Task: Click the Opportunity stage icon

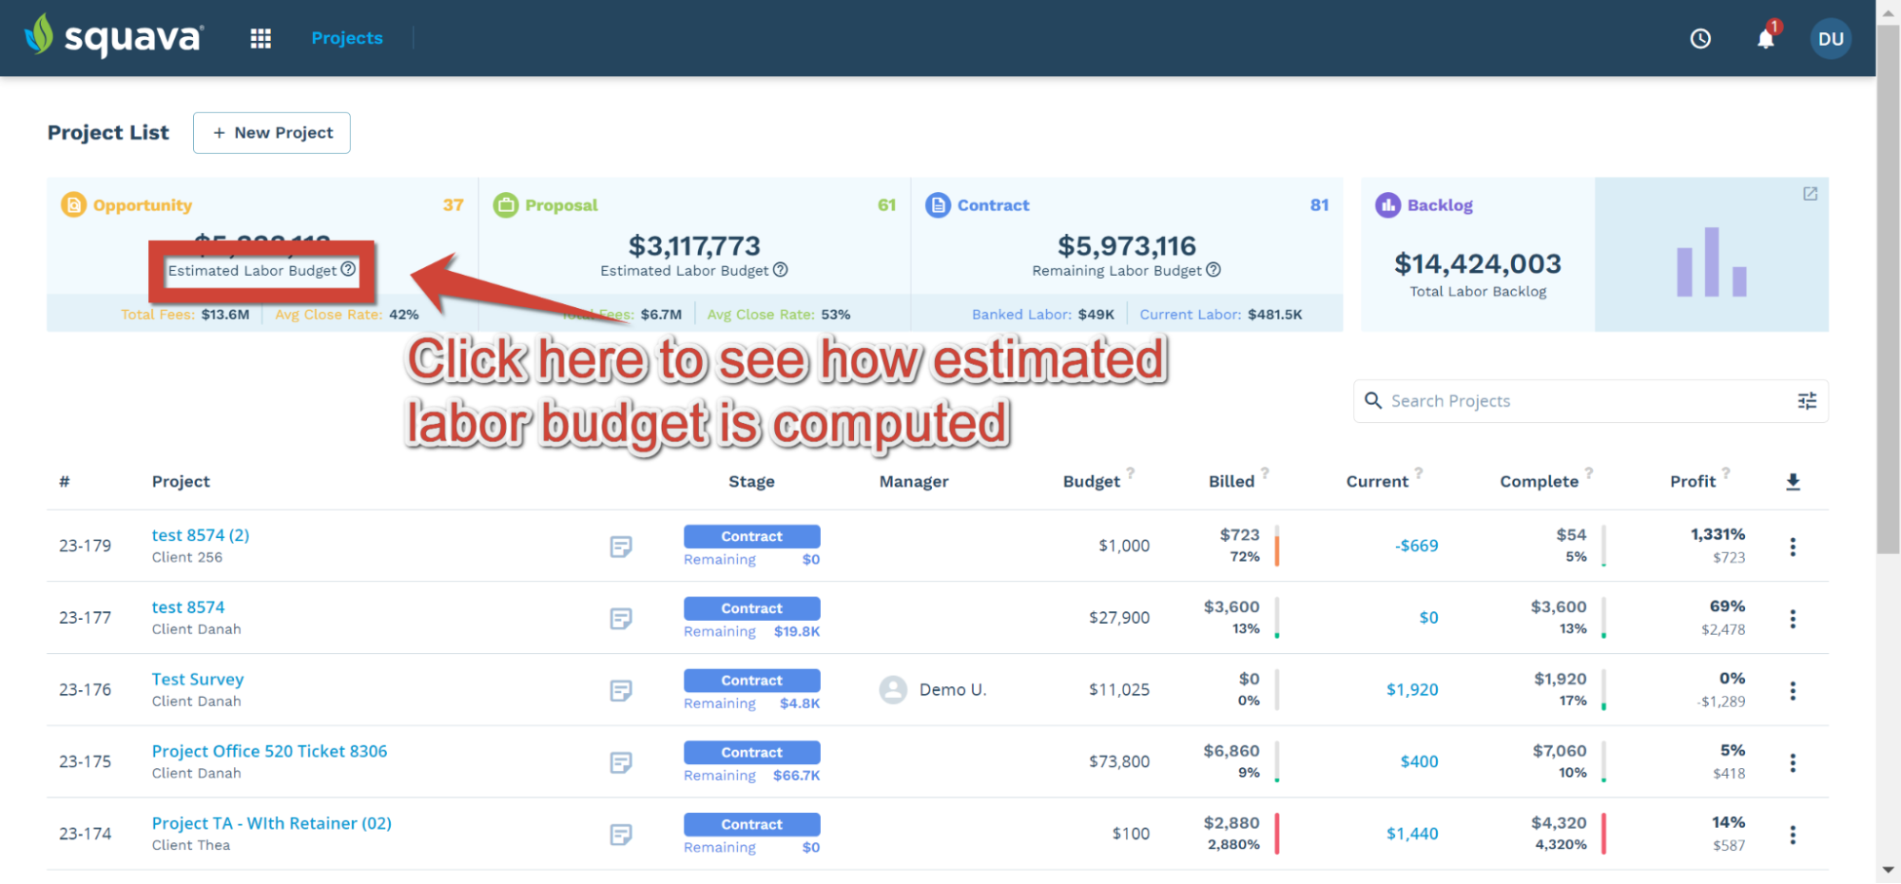Action: [73, 204]
